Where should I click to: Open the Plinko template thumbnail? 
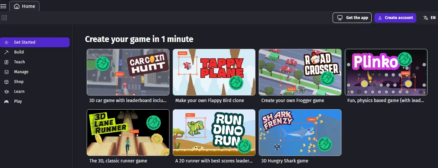tap(386, 72)
